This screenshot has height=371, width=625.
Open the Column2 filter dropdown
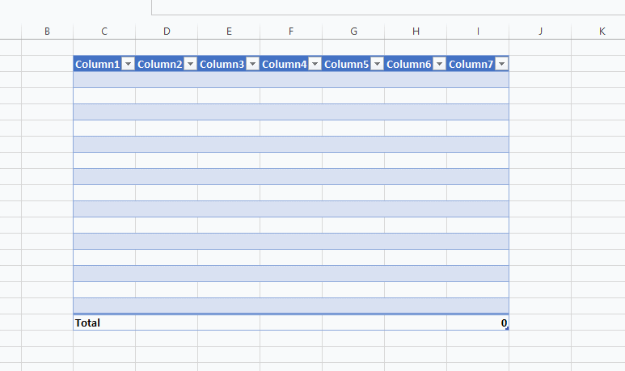click(190, 65)
